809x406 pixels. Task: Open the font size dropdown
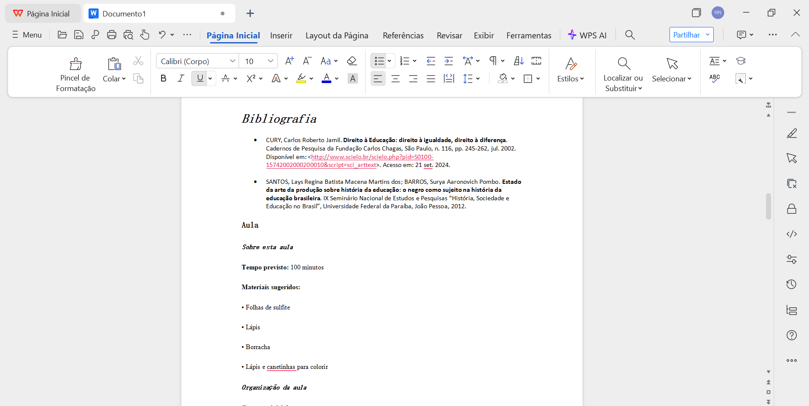tap(271, 61)
